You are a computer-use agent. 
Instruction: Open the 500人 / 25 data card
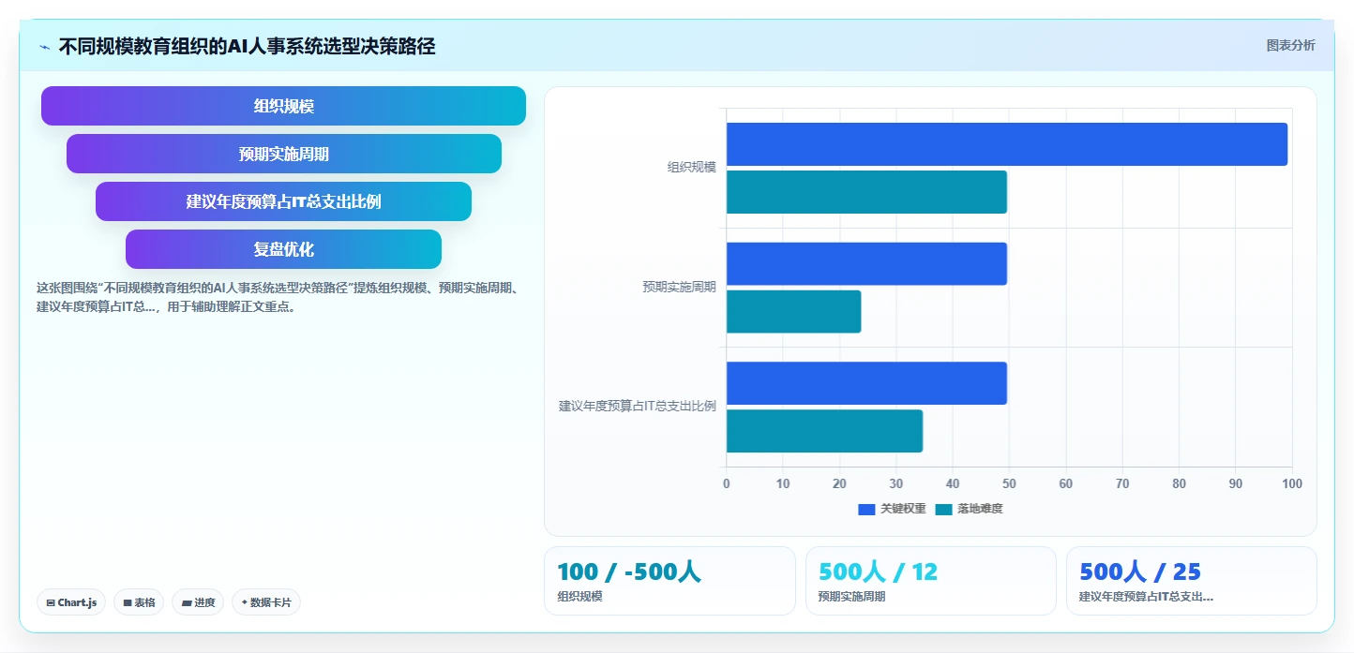click(x=1192, y=581)
